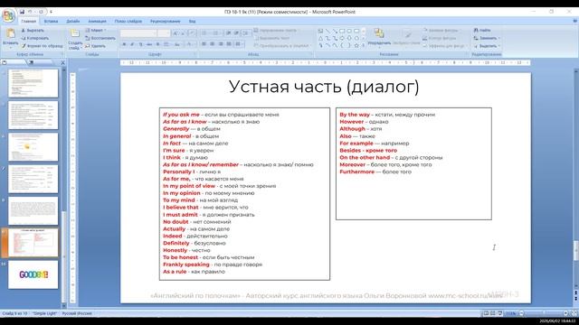Open the Home (Главная) ribbon tab
This screenshot has width=579, height=325.
click(x=28, y=22)
